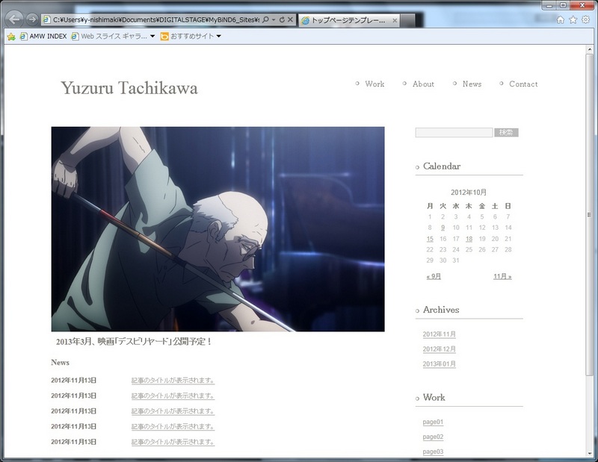Image resolution: width=598 pixels, height=462 pixels.
Task: Click the 検索 search button
Action: point(506,133)
